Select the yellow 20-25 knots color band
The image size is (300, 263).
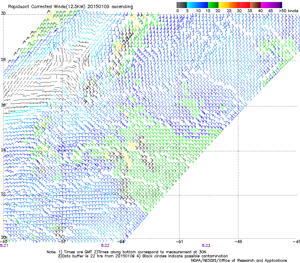coord(224,5)
